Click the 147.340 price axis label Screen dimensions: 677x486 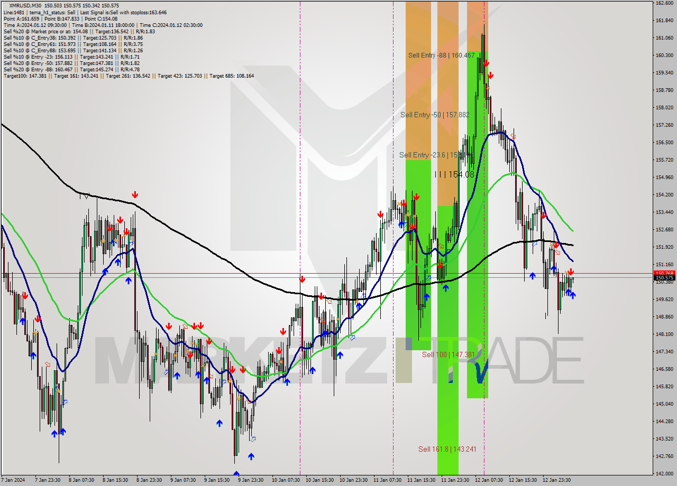664,351
